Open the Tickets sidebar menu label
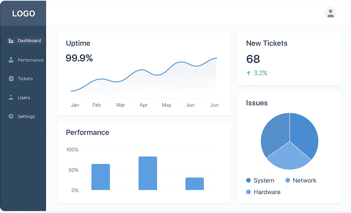Screen dimensions: 351x213 click(x=25, y=79)
